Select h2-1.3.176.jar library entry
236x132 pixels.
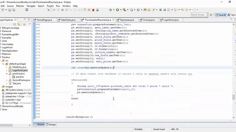click(12, 103)
